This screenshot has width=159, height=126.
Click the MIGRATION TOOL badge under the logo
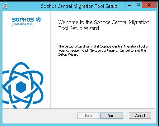click(x=23, y=24)
